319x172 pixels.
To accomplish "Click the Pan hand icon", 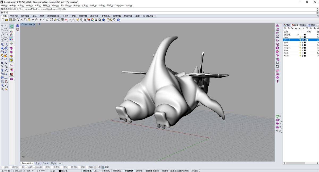I will [x=36, y=20].
